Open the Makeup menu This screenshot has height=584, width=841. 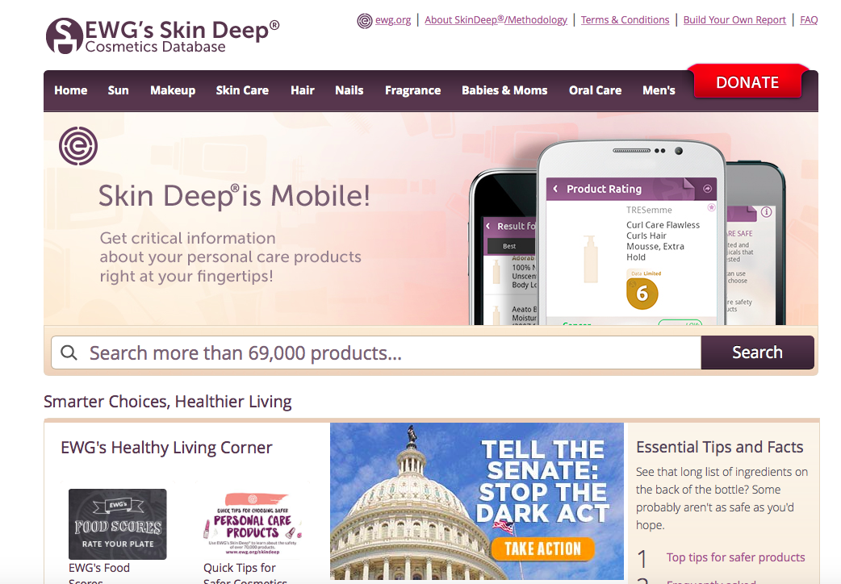pyautogui.click(x=173, y=90)
